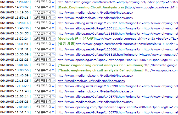Open the translate.google.com referrer link at 14:46:09
Screen dimensions: 178x115
pyautogui.click(x=118, y=2)
